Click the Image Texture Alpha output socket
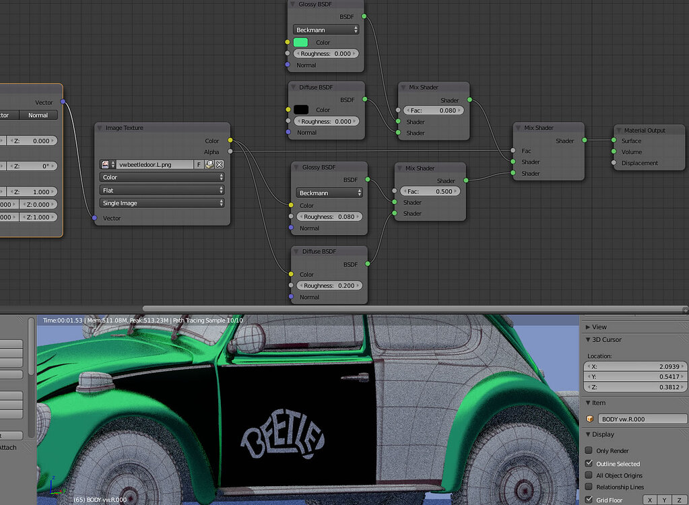The height and width of the screenshot is (505, 689). click(x=230, y=151)
